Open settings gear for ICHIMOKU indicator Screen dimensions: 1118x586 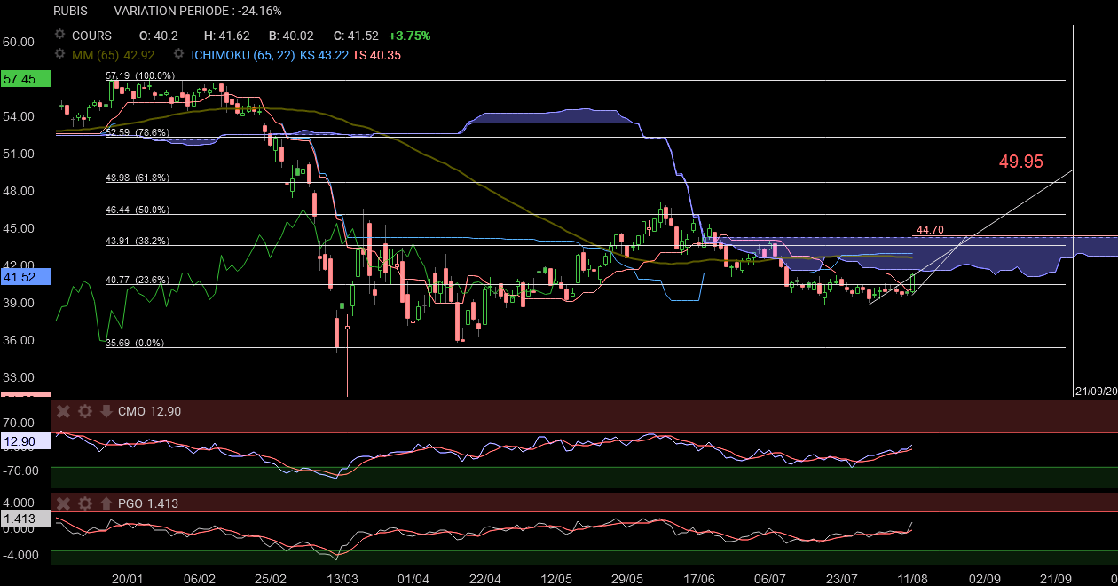click(178, 54)
